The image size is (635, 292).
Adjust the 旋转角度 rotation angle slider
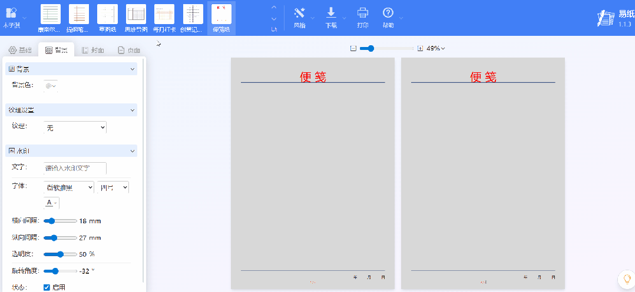pos(60,271)
